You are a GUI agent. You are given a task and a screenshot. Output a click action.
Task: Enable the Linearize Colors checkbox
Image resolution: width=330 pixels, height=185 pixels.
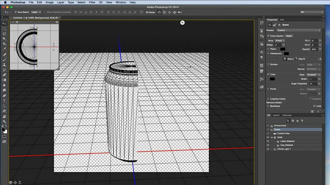[268, 99]
